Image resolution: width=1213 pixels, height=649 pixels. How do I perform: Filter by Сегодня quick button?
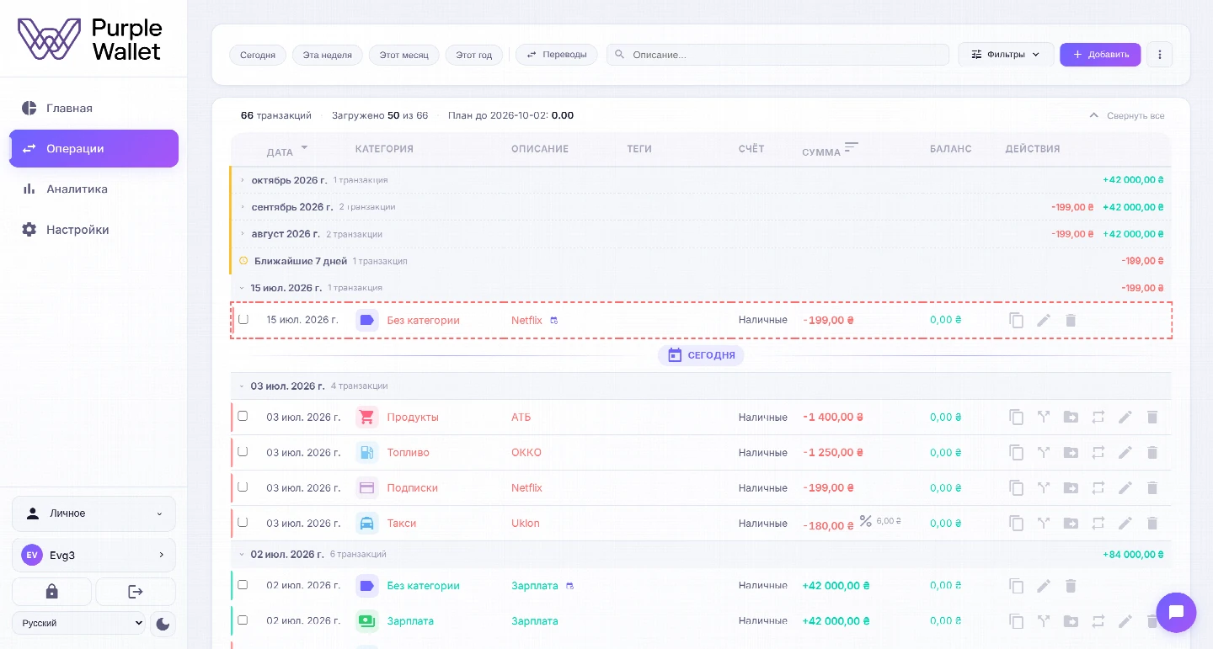pyautogui.click(x=258, y=55)
